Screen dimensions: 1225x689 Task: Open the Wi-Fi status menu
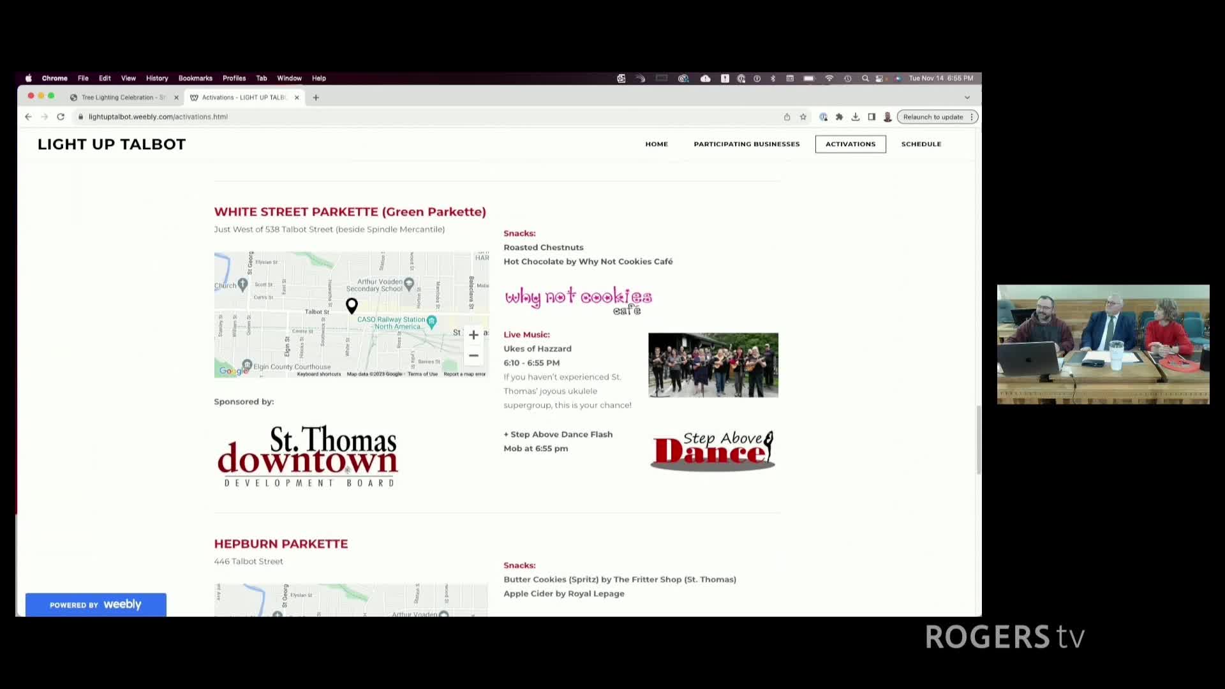pos(829,78)
